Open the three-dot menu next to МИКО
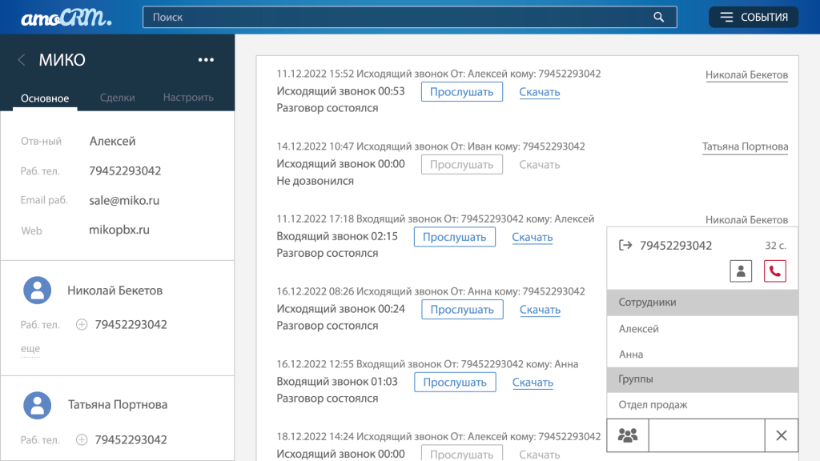820x461 pixels. [x=206, y=60]
